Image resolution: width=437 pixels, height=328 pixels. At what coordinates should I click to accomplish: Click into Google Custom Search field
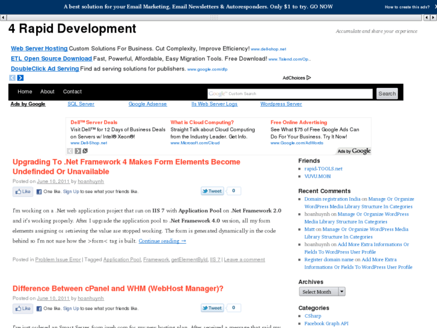(290, 93)
